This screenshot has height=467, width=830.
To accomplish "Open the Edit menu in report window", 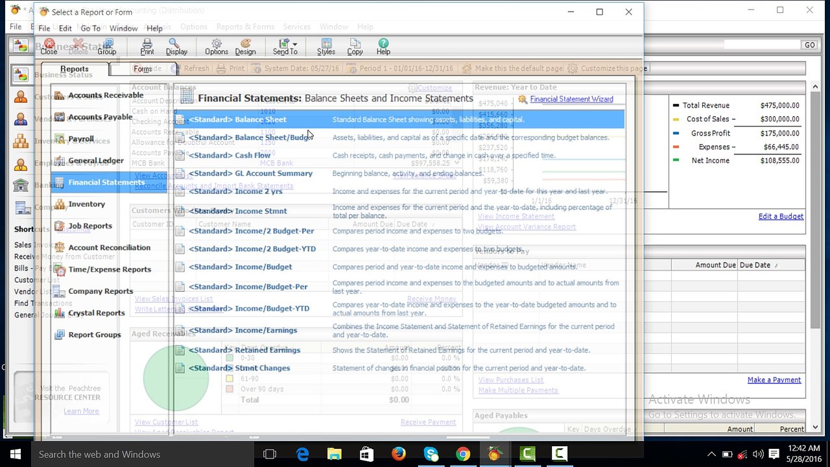I will pyautogui.click(x=65, y=29).
